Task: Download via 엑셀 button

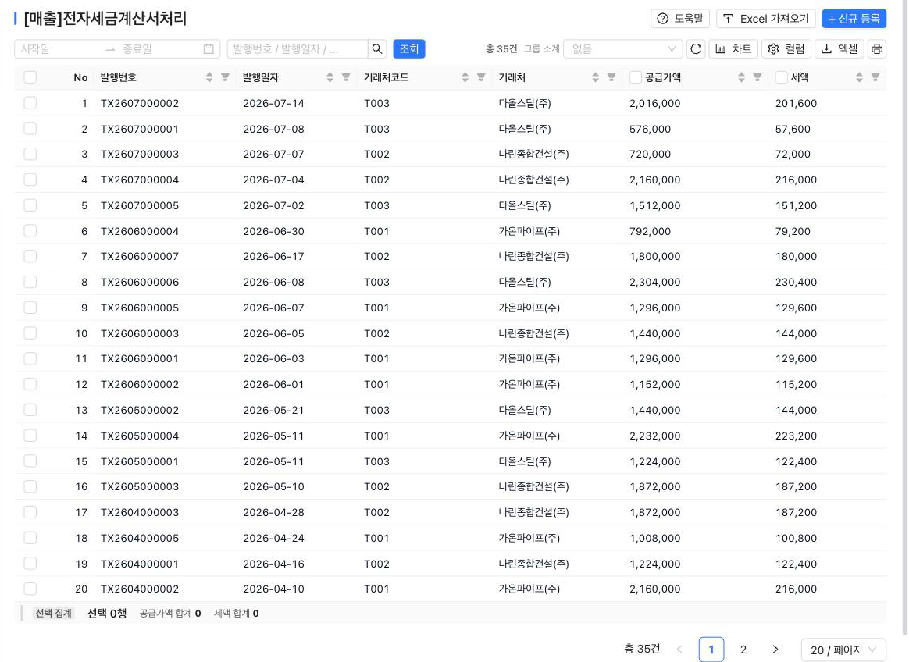Action: tap(839, 49)
